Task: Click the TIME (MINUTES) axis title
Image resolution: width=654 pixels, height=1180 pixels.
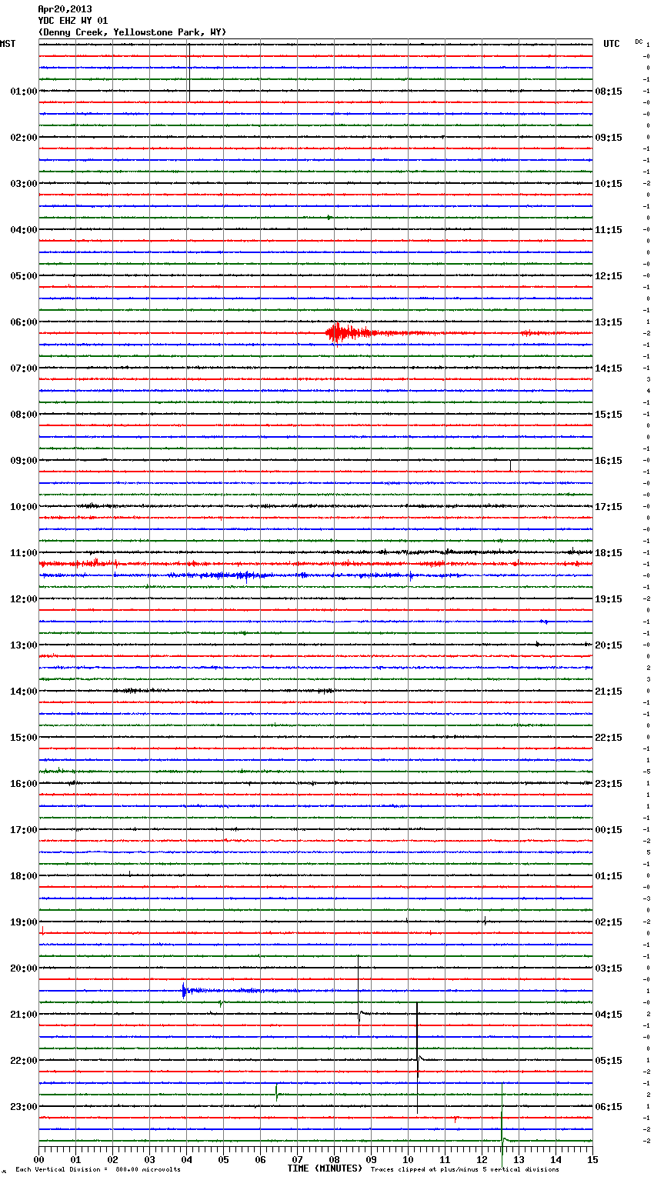Action: tap(325, 1168)
